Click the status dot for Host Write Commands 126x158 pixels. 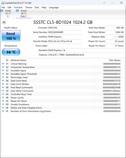pyautogui.click(x=3, y=91)
